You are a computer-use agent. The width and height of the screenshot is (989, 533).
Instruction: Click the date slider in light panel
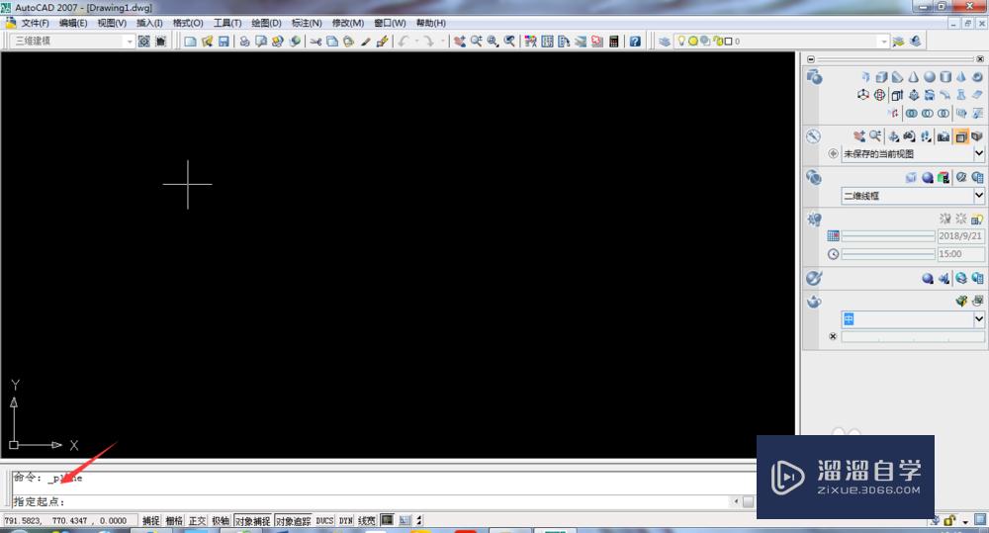888,236
